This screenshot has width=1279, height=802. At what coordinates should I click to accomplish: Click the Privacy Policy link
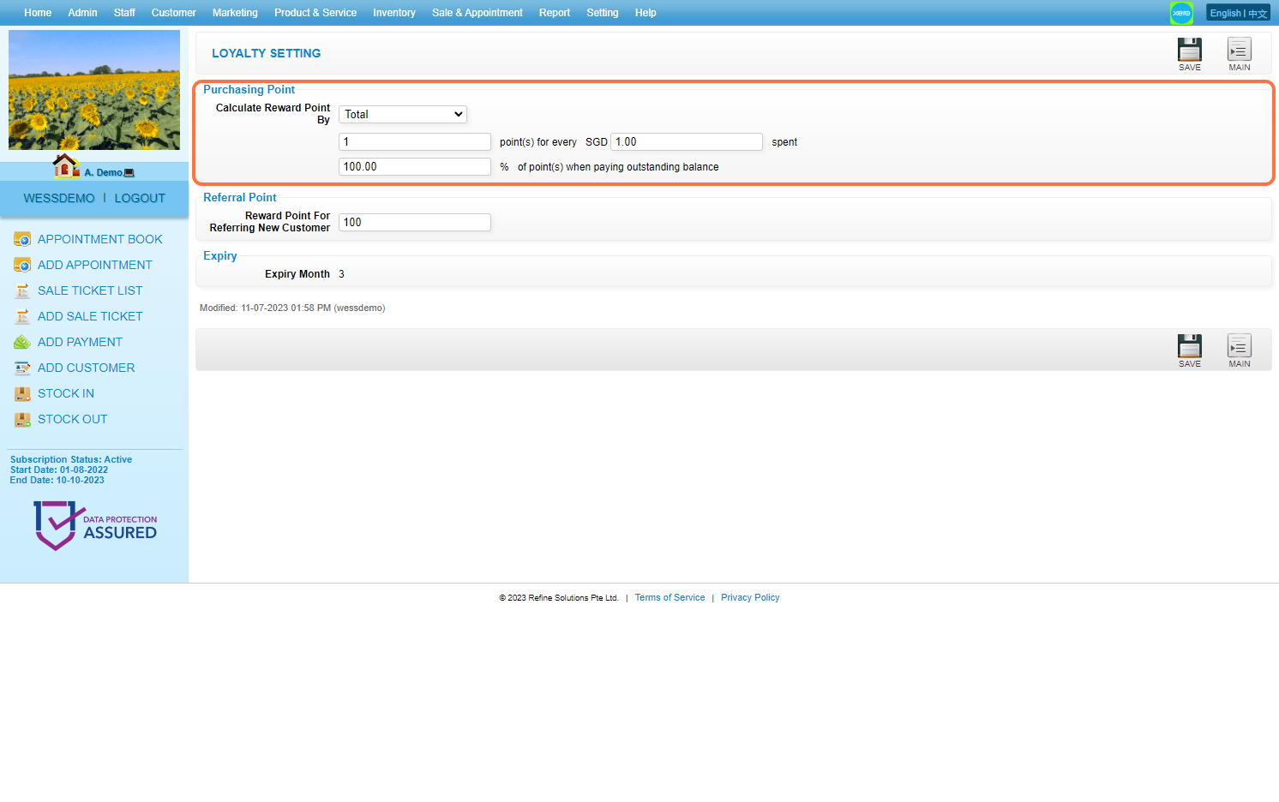click(x=750, y=597)
